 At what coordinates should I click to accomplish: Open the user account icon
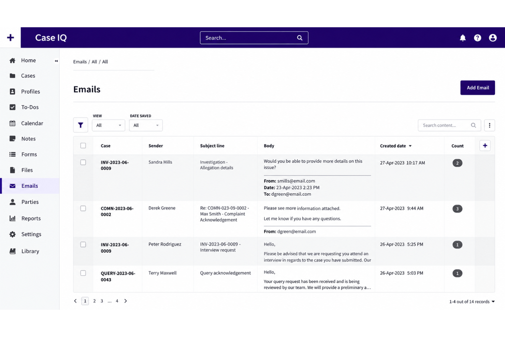pos(492,38)
